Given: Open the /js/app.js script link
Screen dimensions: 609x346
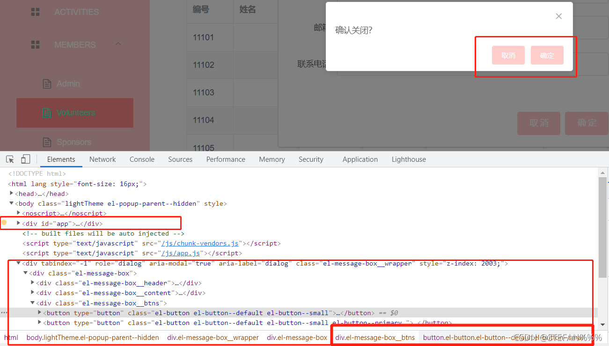Looking at the screenshot, I should coord(181,253).
